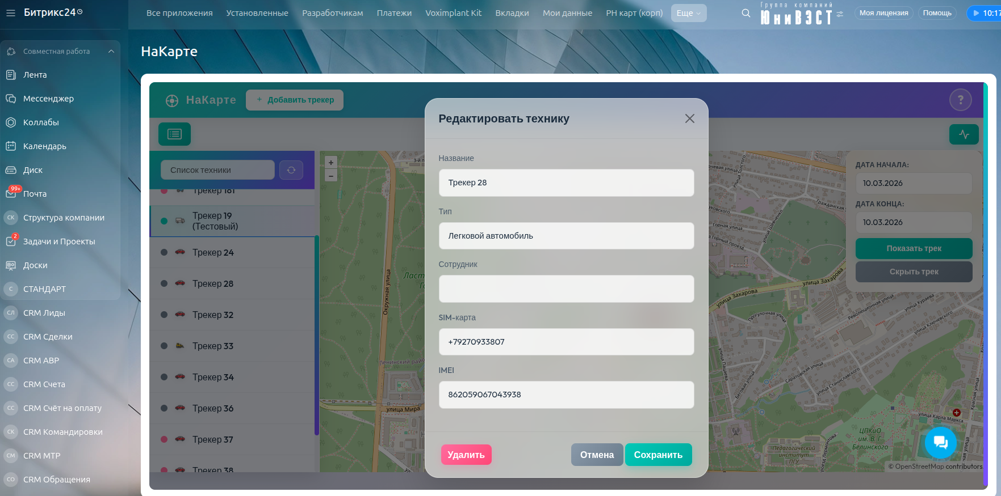Select Трекер 32 in list

click(x=232, y=315)
